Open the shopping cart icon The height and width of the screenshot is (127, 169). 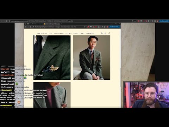tap(109, 33)
